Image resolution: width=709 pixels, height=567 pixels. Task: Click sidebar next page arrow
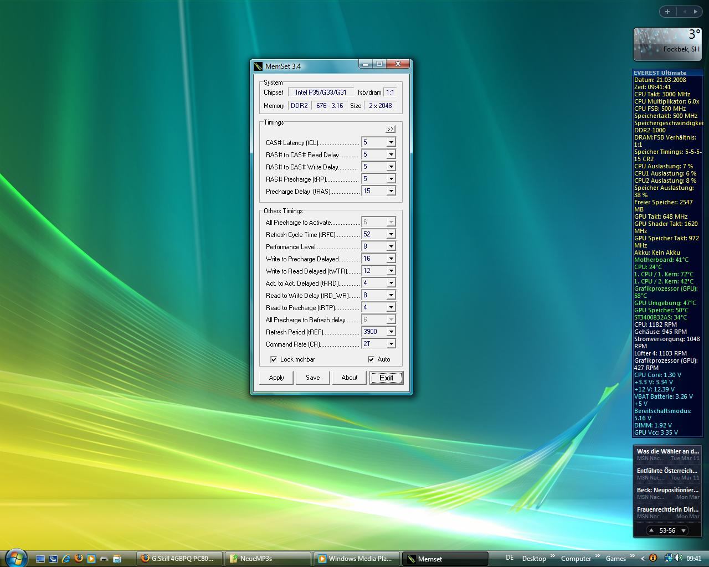click(x=696, y=11)
